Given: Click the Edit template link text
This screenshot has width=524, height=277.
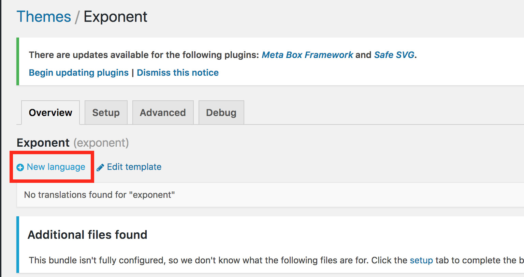Looking at the screenshot, I should (134, 167).
